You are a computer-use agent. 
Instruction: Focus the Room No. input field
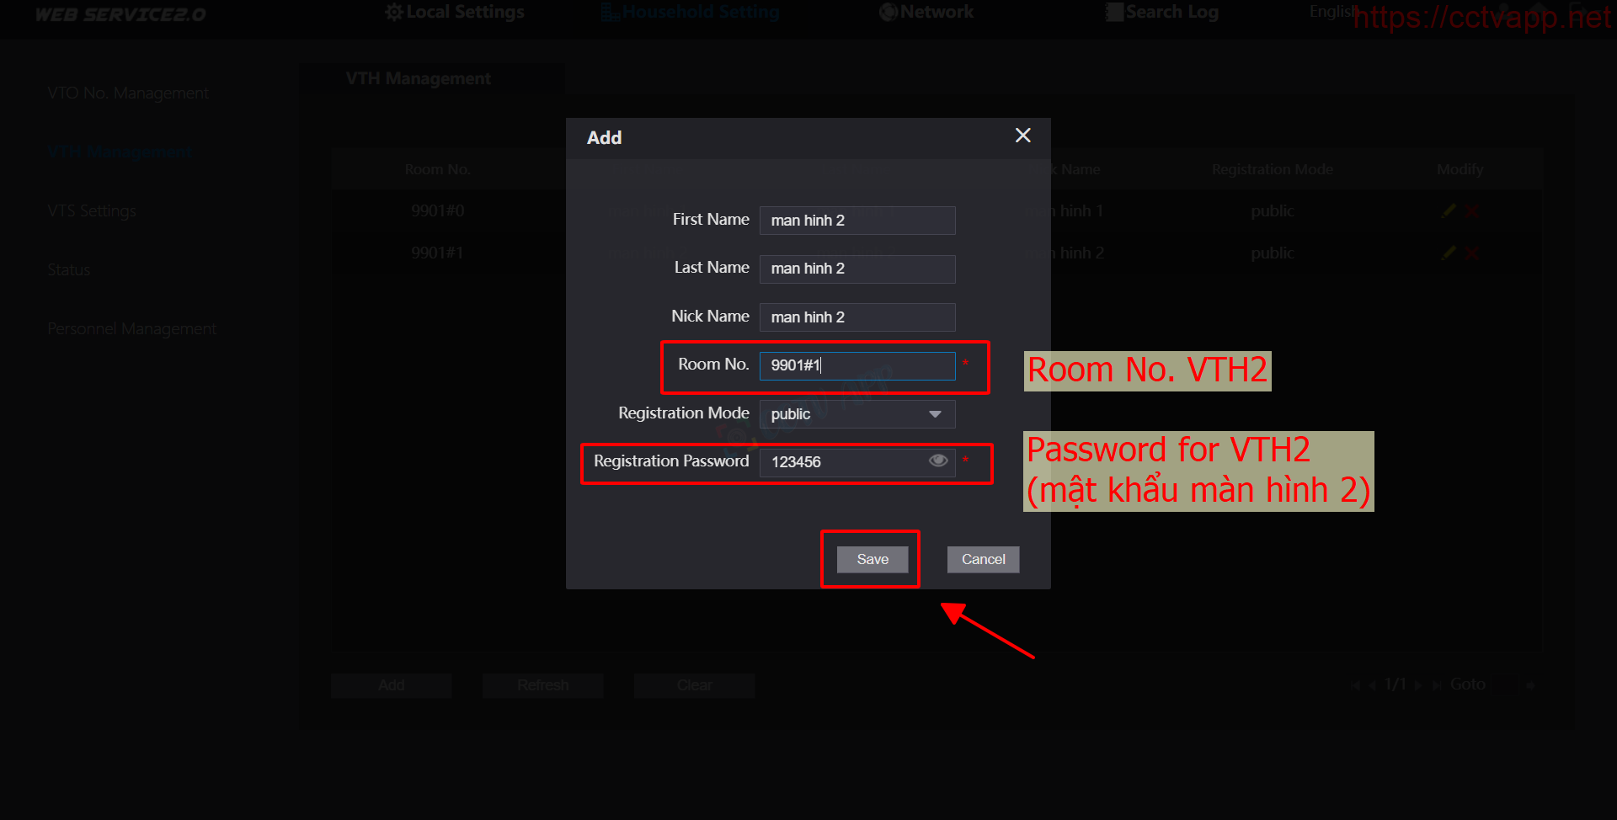pyautogui.click(x=857, y=365)
